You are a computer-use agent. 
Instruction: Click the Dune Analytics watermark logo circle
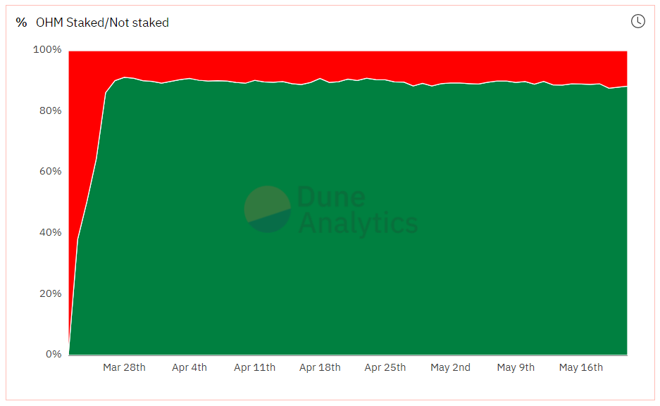(268, 209)
